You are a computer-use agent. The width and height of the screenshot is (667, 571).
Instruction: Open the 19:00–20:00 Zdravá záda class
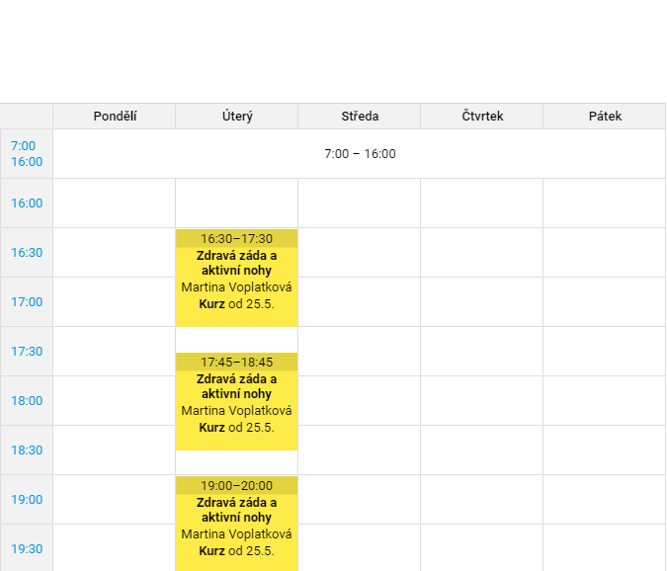pyautogui.click(x=236, y=524)
